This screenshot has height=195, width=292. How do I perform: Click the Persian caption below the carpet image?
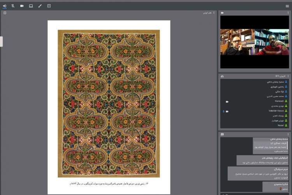(109, 184)
